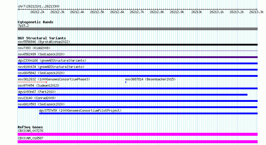Click the 26212.5k ruler tick label
266x145 pixels.
97,12
